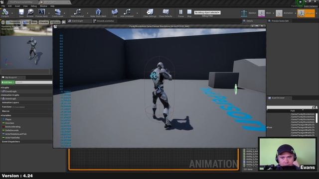Click the LOD Auto viewport button

[55, 22]
